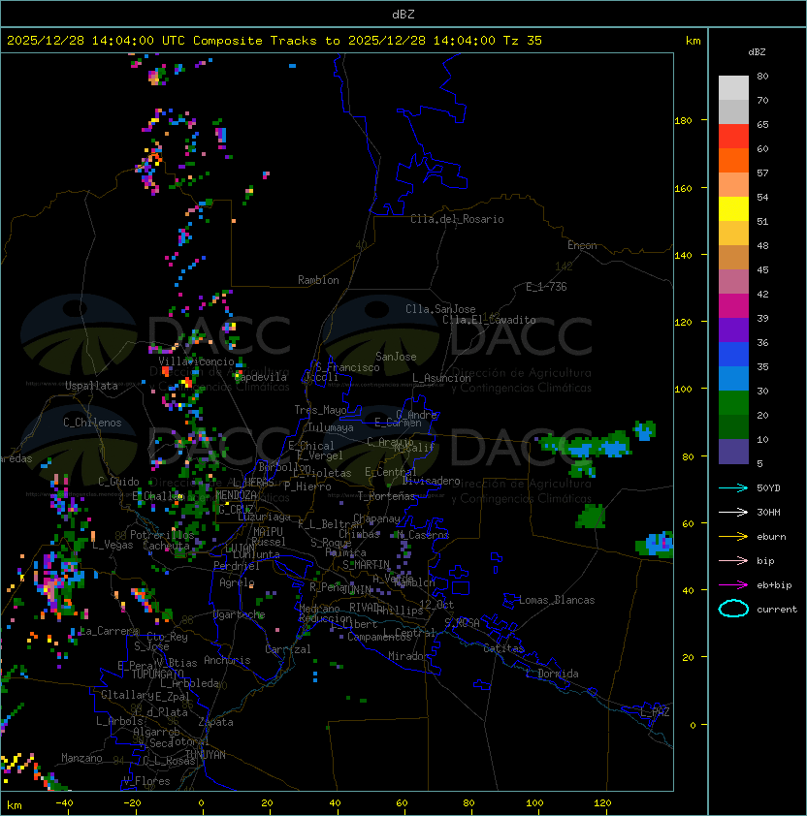807x816 pixels.
Task: Select the slate 5-10 dBZ swatch
Action: pos(733,452)
